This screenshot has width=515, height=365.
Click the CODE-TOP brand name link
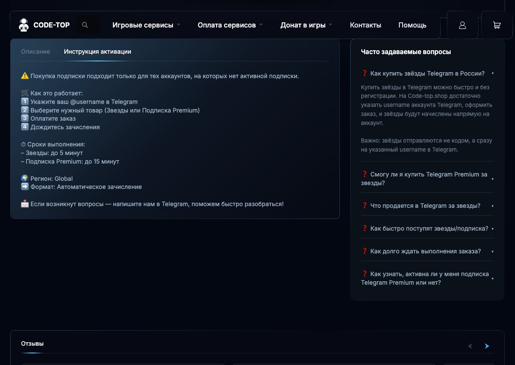(x=51, y=25)
